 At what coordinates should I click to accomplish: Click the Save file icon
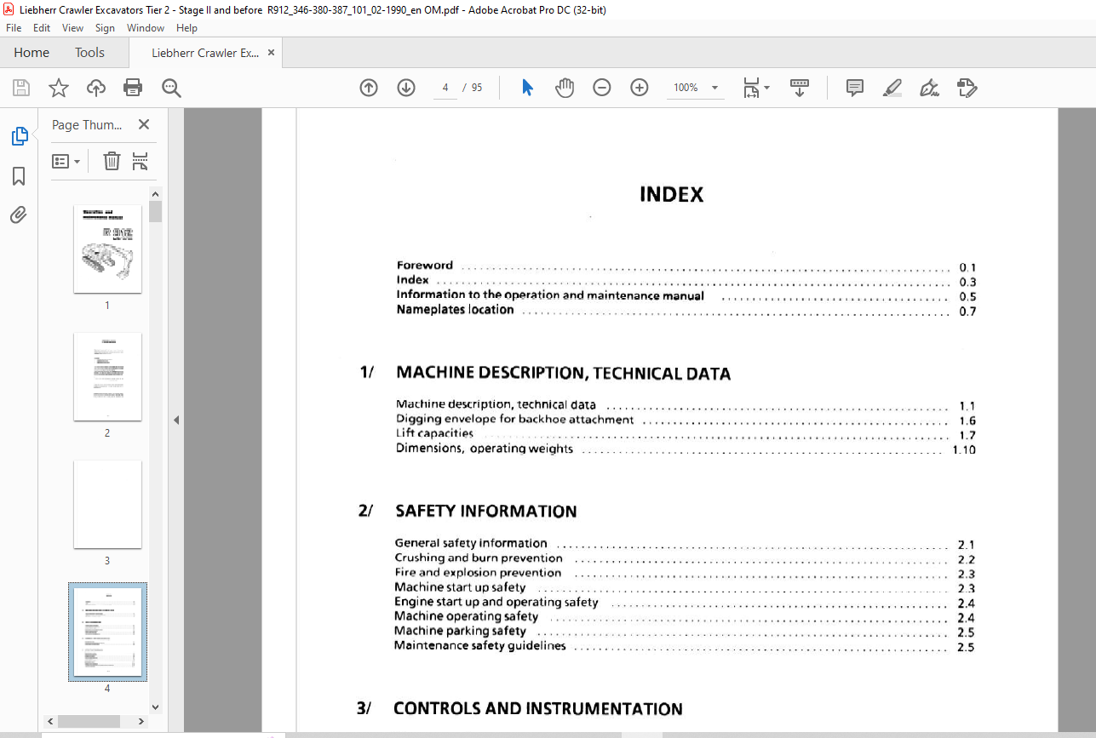point(21,88)
